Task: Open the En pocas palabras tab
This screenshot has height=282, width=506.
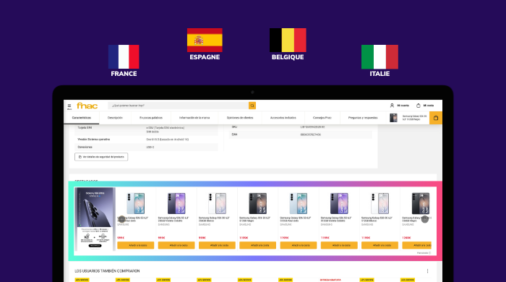Action: click(x=150, y=118)
